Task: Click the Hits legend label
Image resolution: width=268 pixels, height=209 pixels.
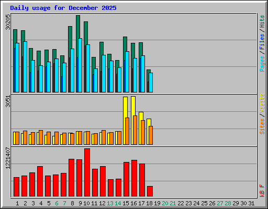Action: click(x=262, y=21)
